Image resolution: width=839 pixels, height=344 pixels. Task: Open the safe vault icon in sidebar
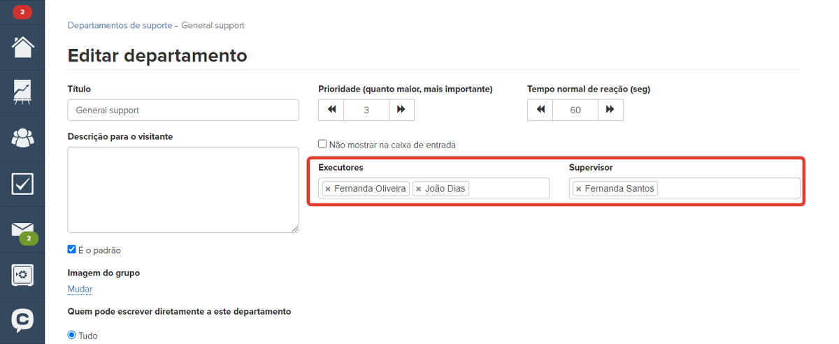[x=22, y=275]
